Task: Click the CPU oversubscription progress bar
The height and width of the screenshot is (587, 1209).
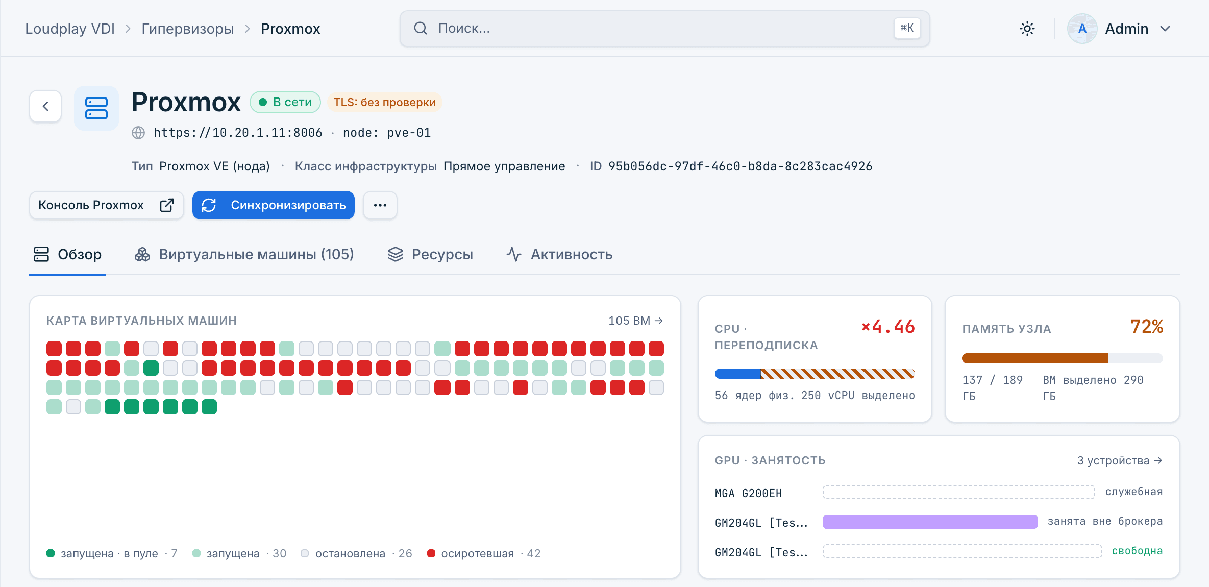Action: pos(815,374)
